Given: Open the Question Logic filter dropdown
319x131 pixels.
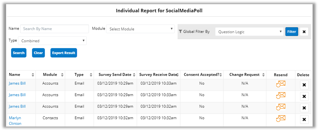Looking at the screenshot, I should point(249,32).
